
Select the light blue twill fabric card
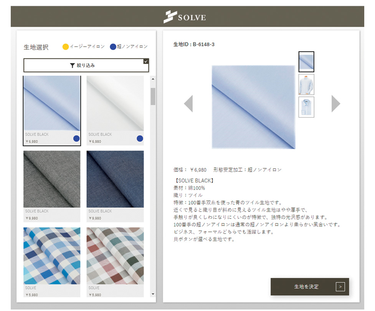52,111
